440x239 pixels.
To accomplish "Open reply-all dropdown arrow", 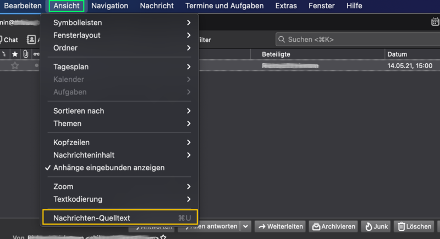I will pos(245,226).
